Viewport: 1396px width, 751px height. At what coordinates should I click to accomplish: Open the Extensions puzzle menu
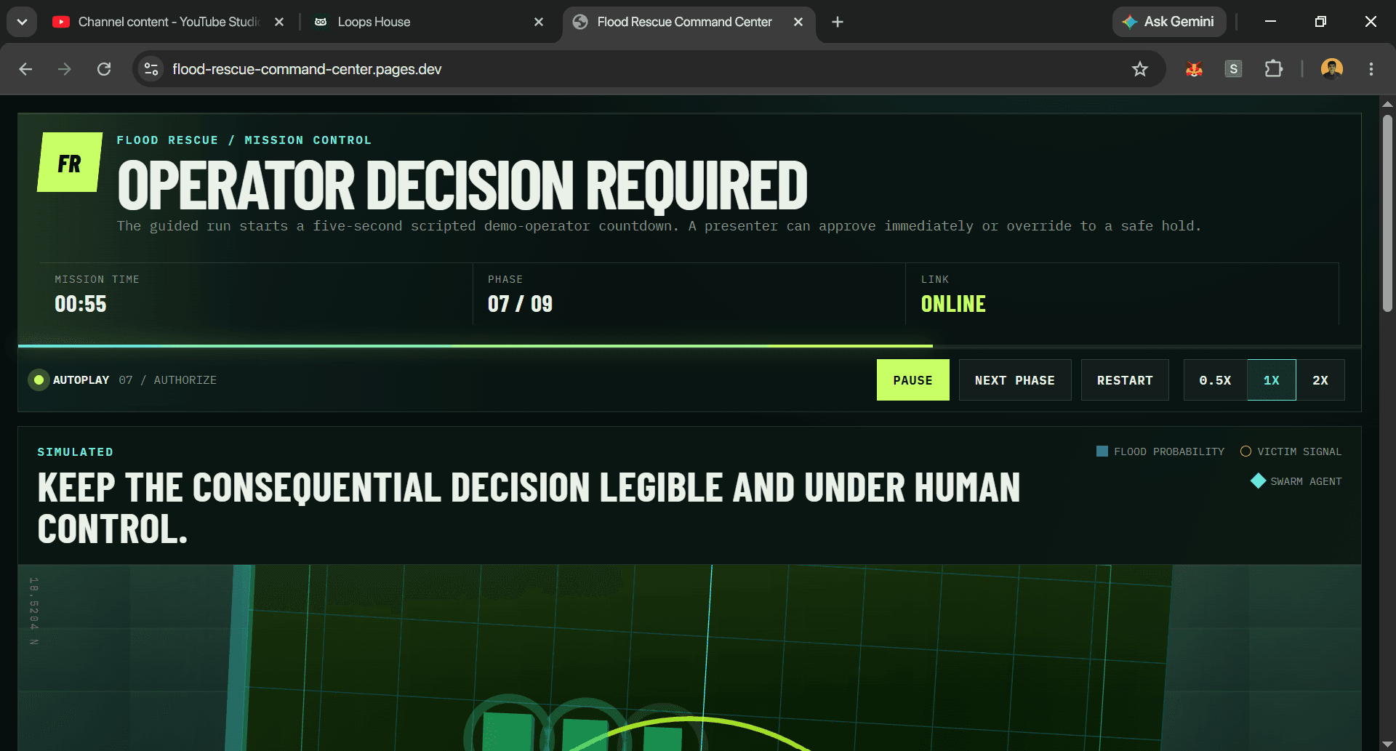(1273, 69)
